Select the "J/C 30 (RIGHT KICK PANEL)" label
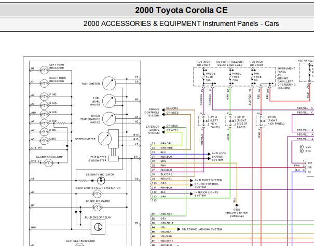The image size is (314, 246). [x=276, y=120]
